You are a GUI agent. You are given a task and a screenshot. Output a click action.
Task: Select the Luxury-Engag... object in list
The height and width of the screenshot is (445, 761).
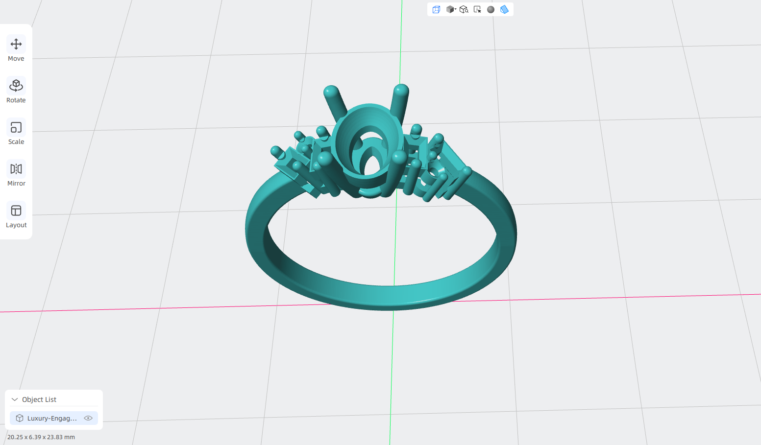[54, 418]
